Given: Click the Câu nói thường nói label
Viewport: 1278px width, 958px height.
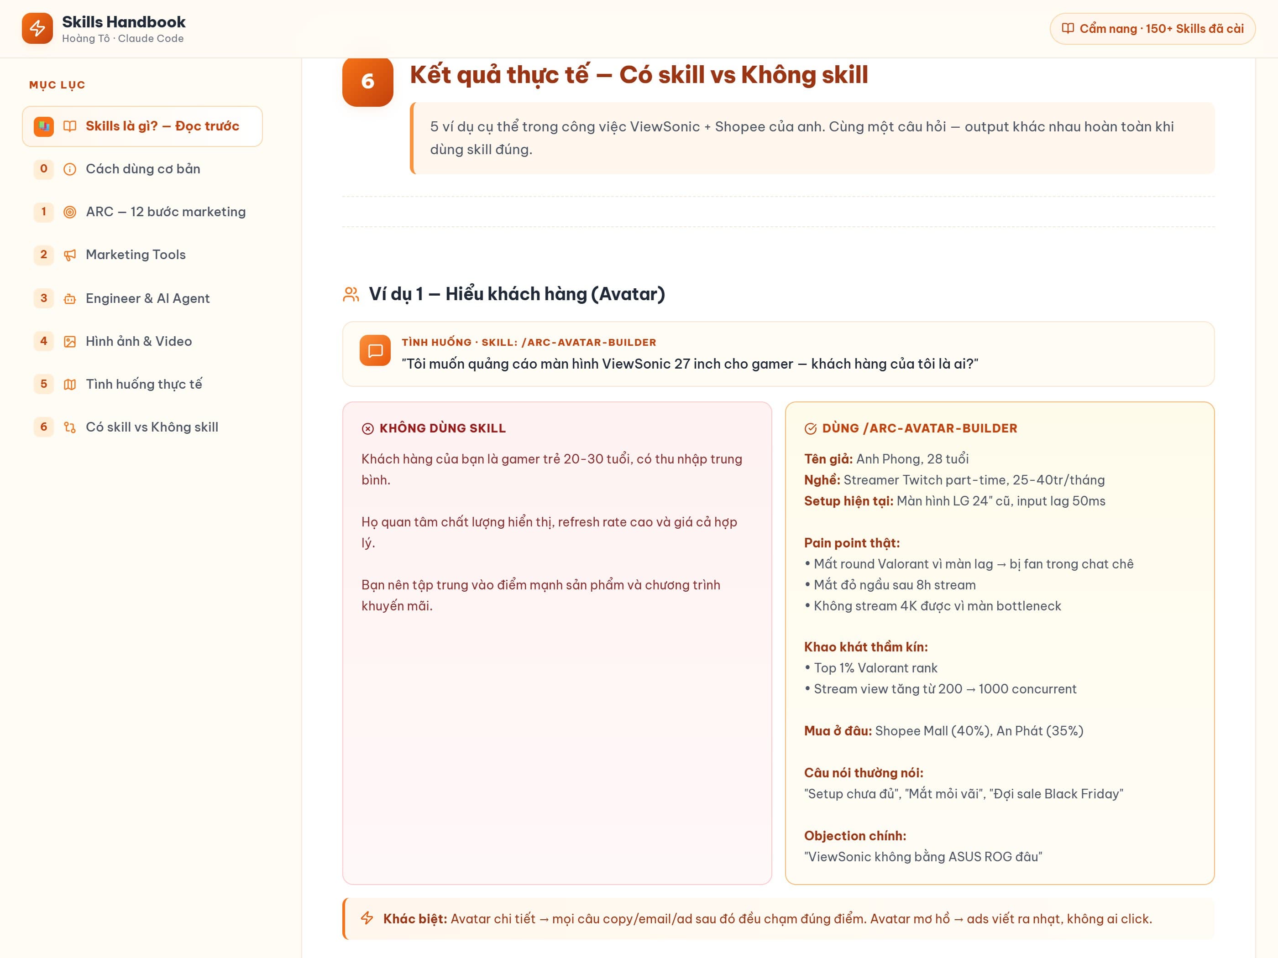Looking at the screenshot, I should click(864, 773).
